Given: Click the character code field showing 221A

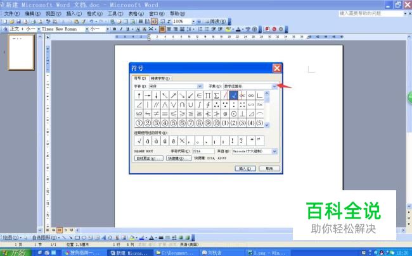Looking at the screenshot, I should [203, 151].
